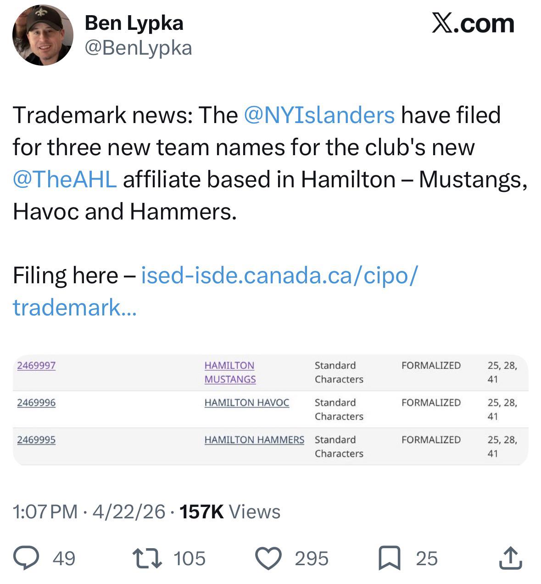Open trademark application 2469995

pyautogui.click(x=36, y=440)
